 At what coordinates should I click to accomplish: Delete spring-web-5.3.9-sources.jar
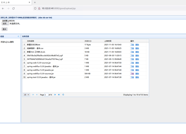tap(137, 63)
